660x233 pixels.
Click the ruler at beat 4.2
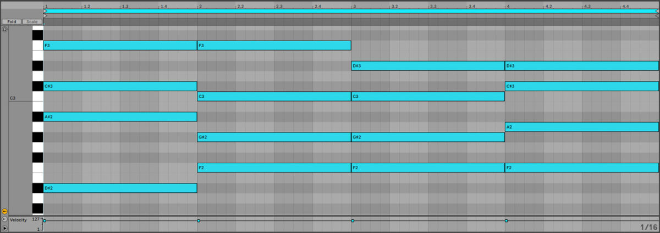548,6
